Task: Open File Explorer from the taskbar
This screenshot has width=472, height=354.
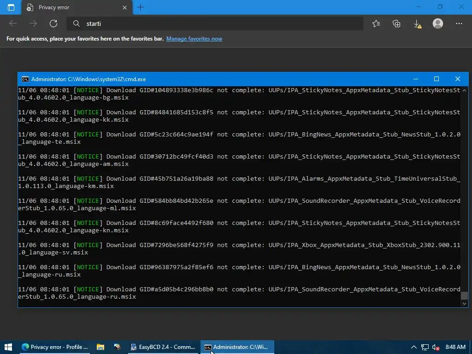Action: 100,347
